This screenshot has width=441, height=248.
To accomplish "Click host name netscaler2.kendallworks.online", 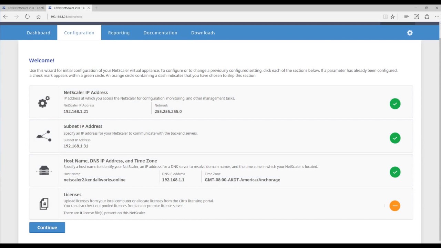I will pyautogui.click(x=94, y=180).
